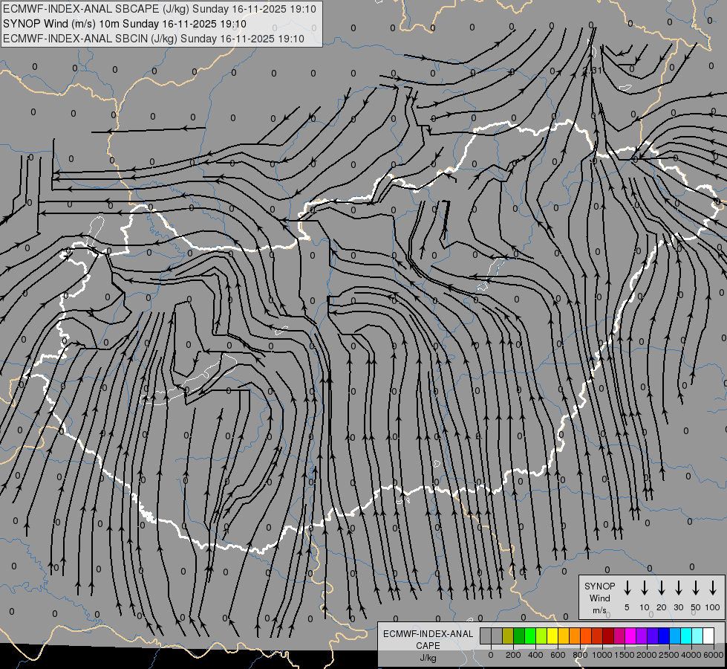Click the 1000 tick label on CAPE scale
The image size is (727, 669).
click(602, 655)
